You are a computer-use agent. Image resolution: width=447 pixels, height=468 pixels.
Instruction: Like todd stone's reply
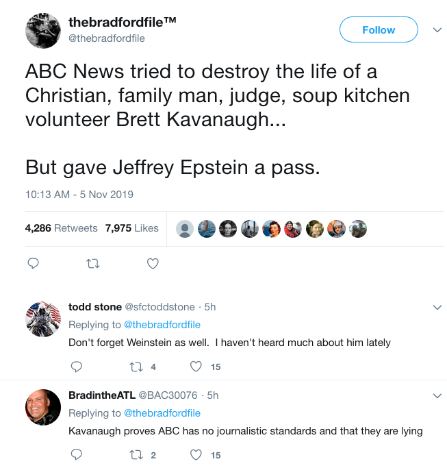196,367
